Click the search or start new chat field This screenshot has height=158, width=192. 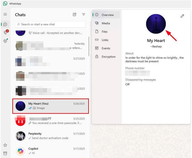50,24
